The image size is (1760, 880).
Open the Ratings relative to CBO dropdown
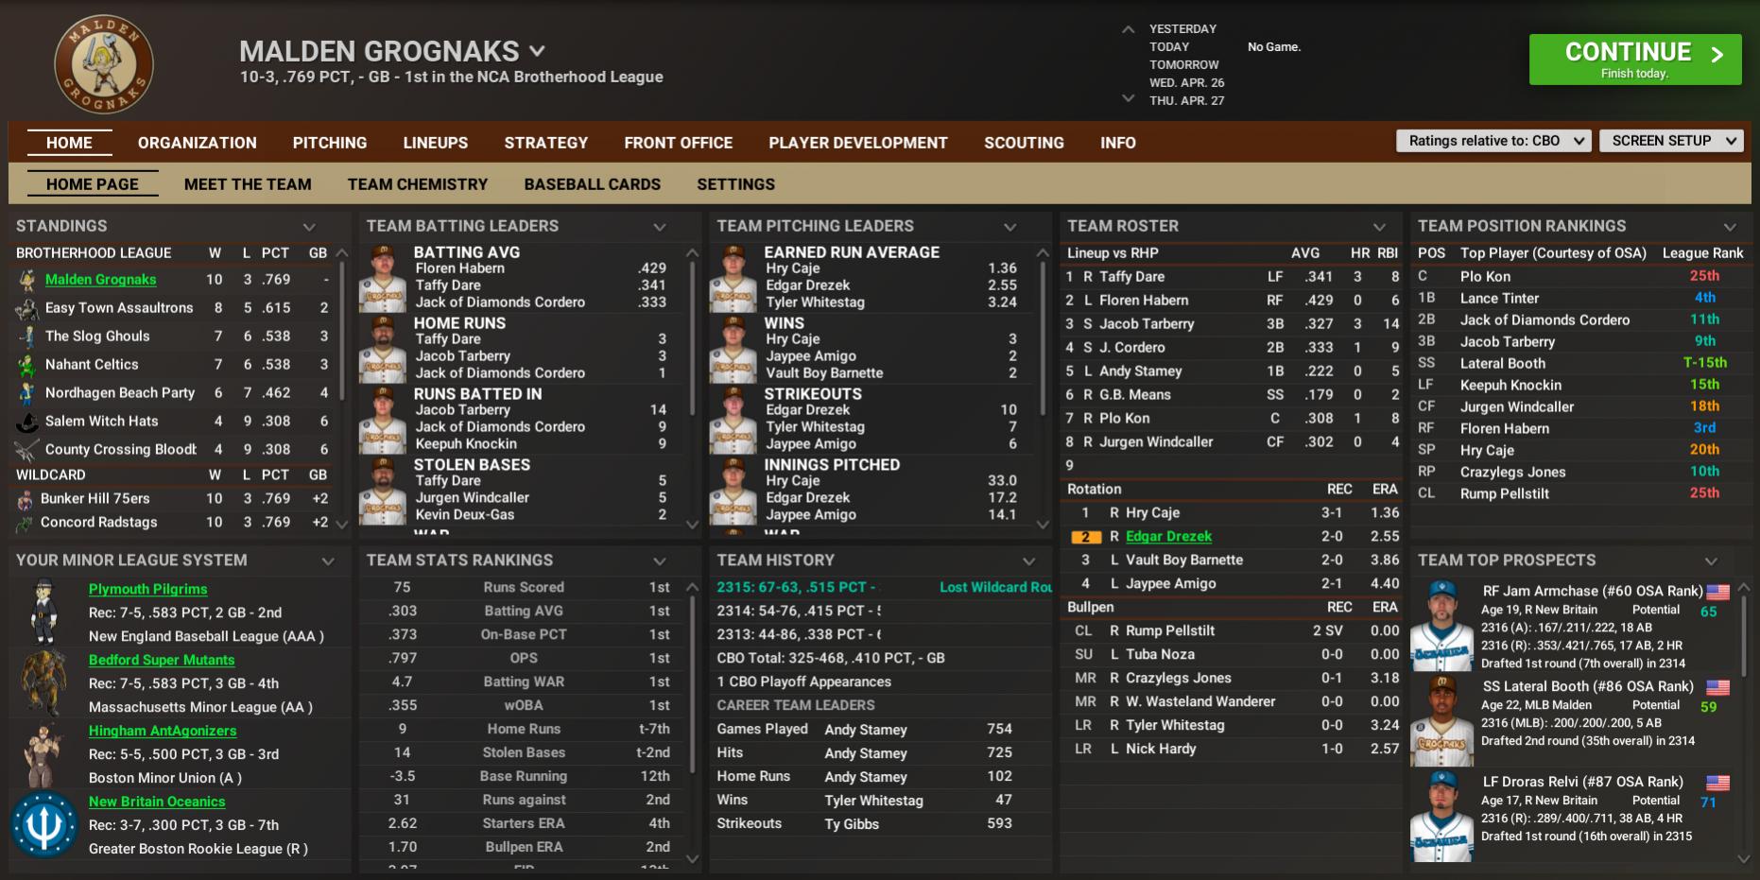(1493, 141)
